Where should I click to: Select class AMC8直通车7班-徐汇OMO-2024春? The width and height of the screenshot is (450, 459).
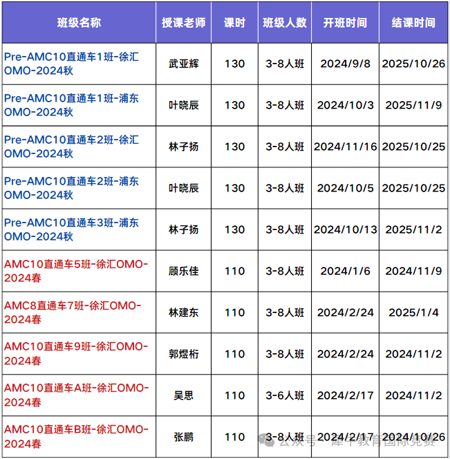pyautogui.click(x=73, y=312)
